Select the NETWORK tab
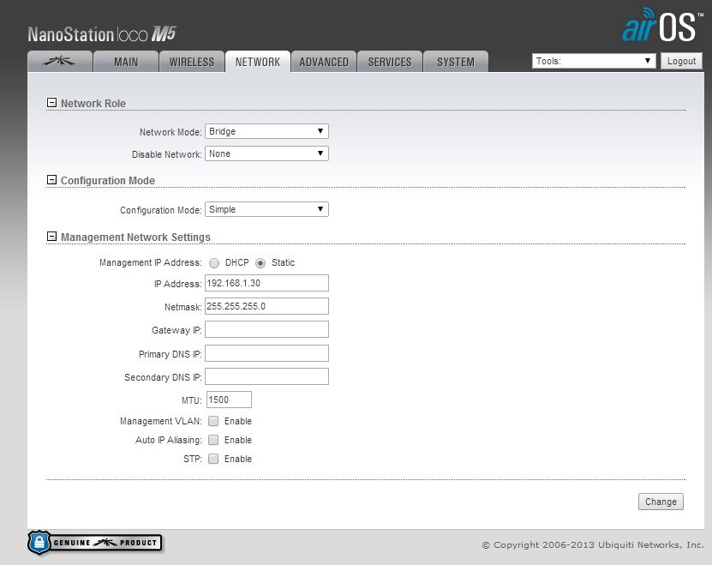712x565 pixels. (x=257, y=62)
